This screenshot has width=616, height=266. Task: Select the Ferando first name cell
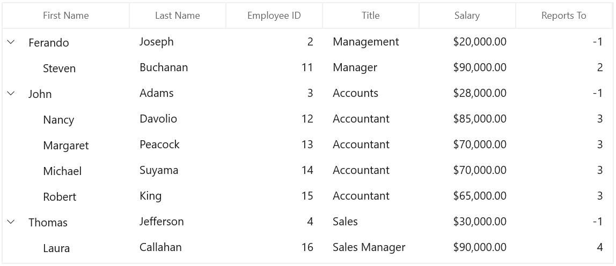coord(49,42)
